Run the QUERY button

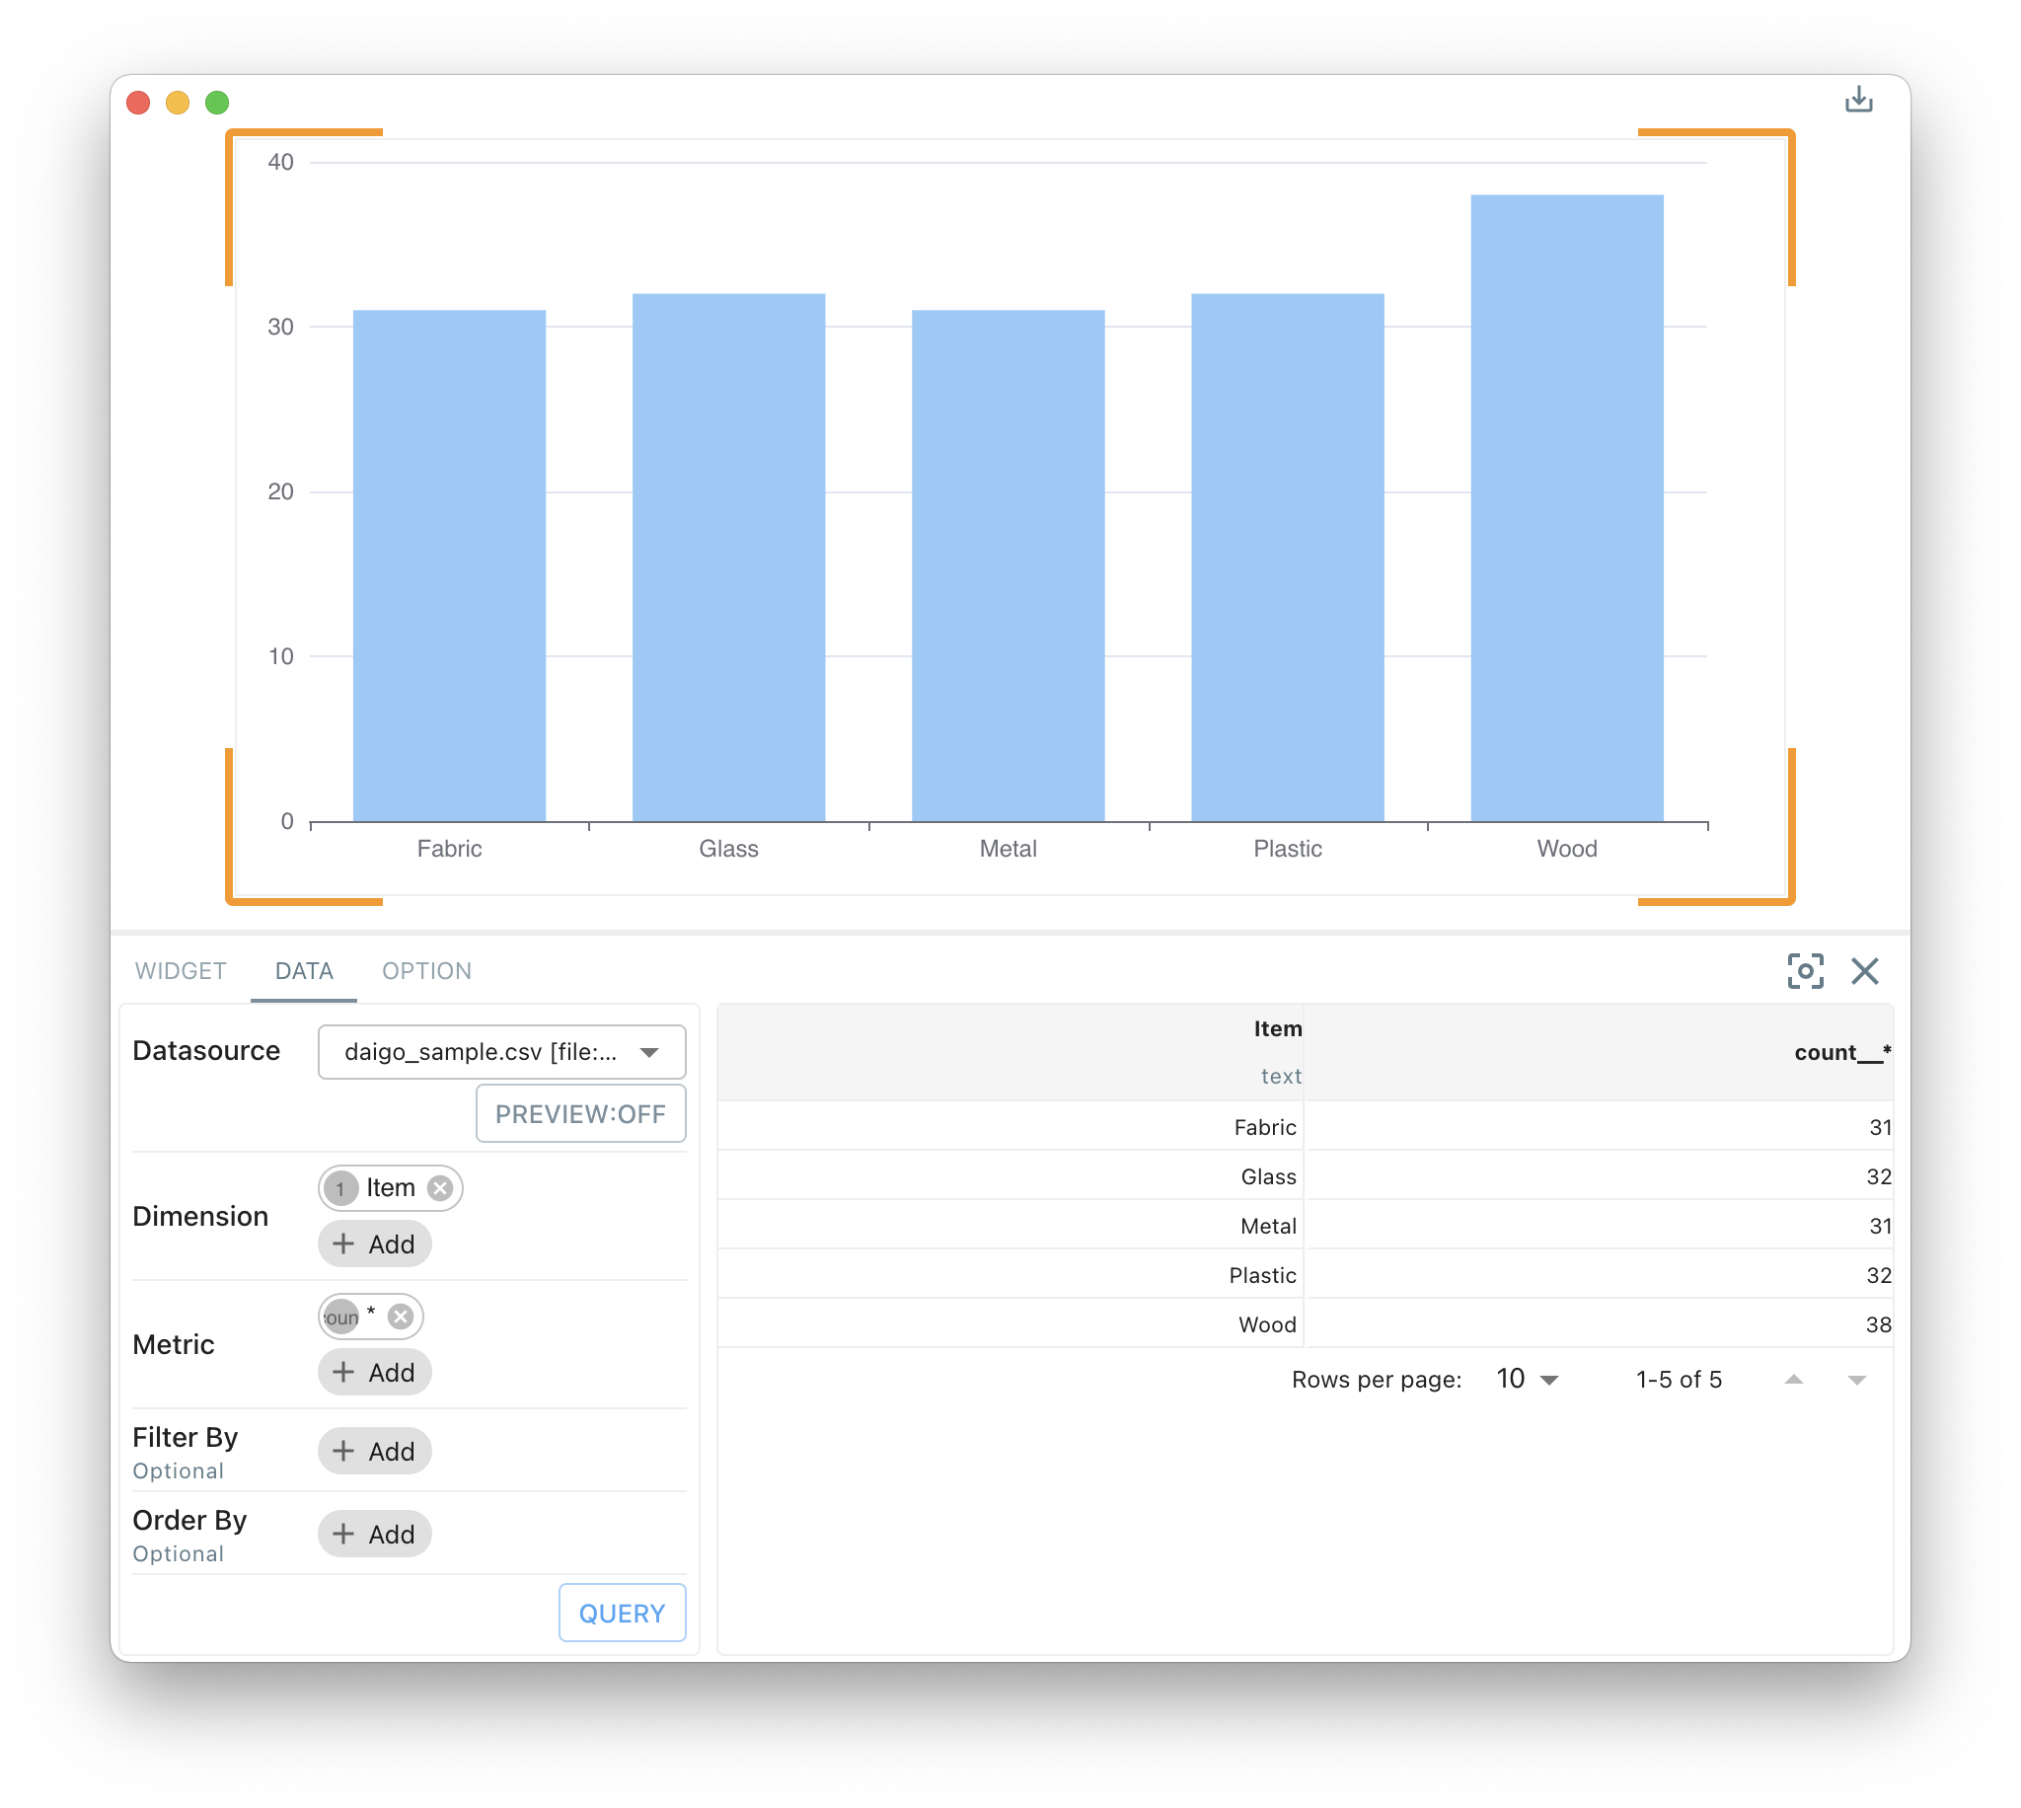click(622, 1613)
